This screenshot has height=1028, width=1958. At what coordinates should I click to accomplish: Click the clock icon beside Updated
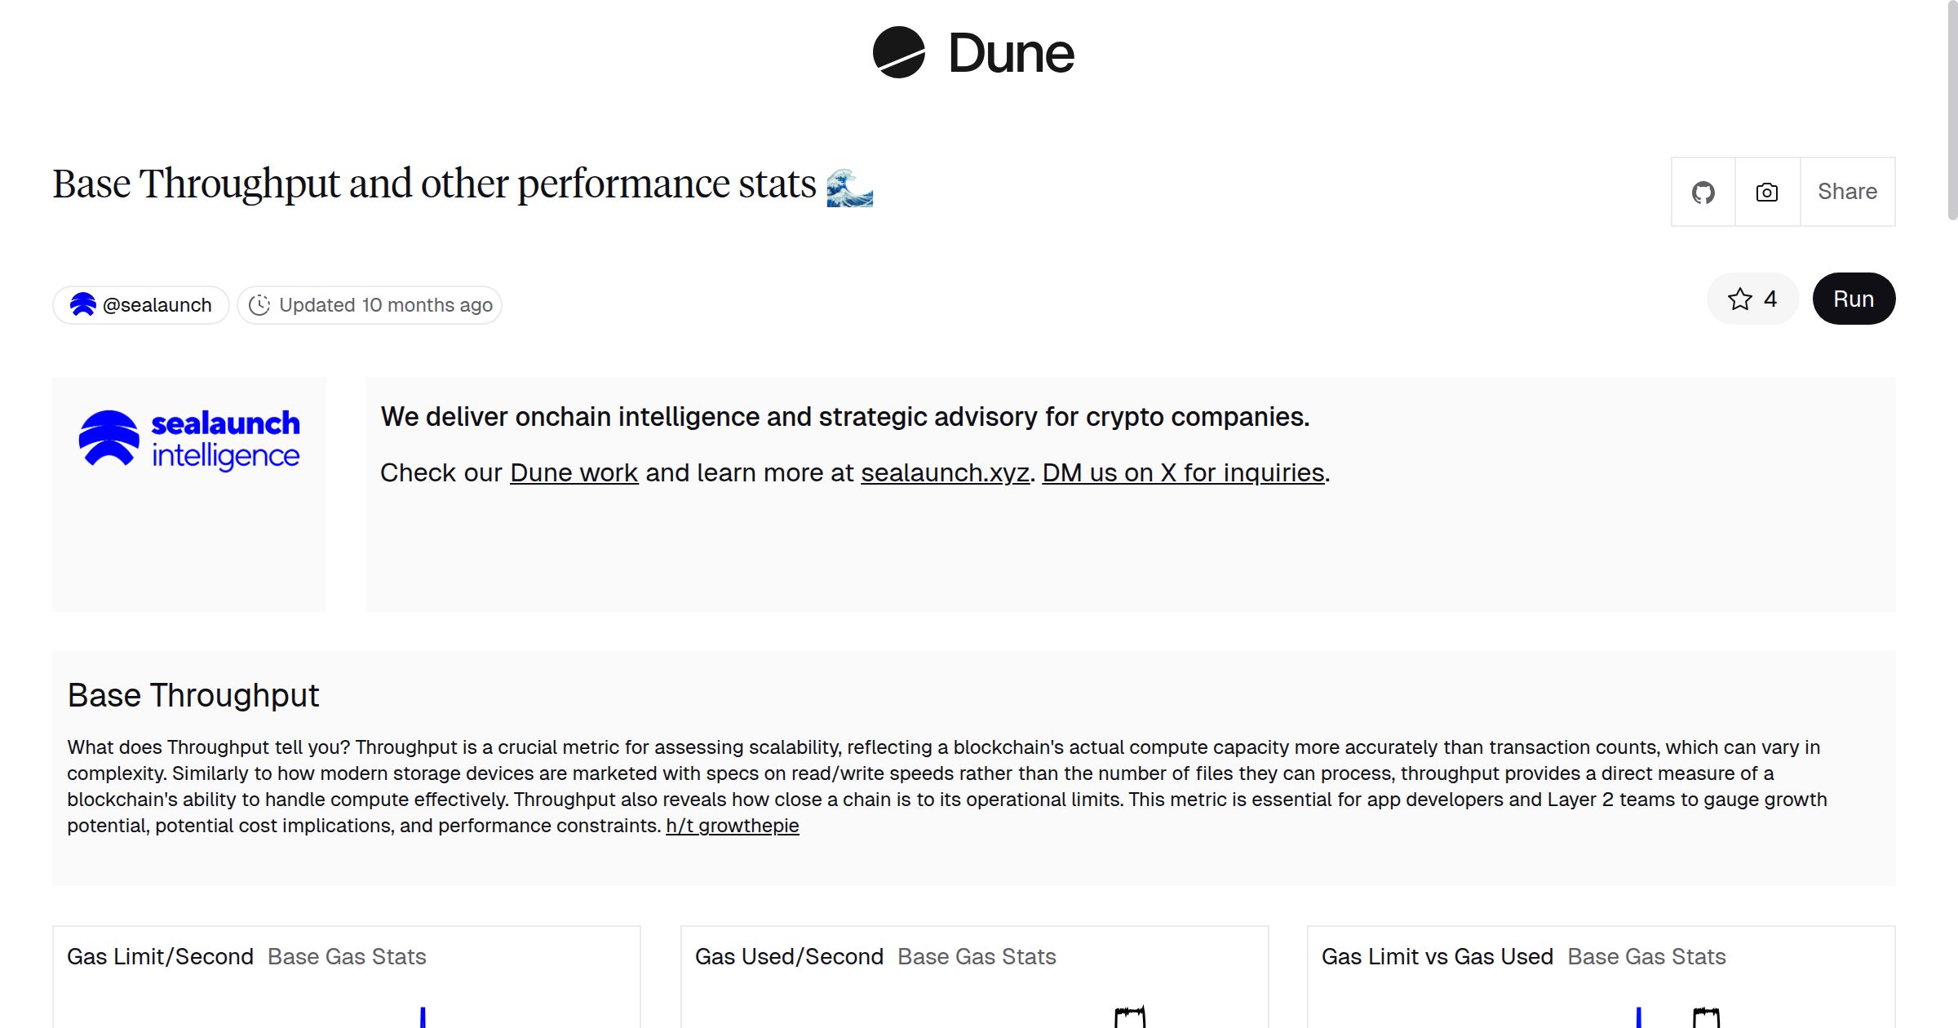259,305
